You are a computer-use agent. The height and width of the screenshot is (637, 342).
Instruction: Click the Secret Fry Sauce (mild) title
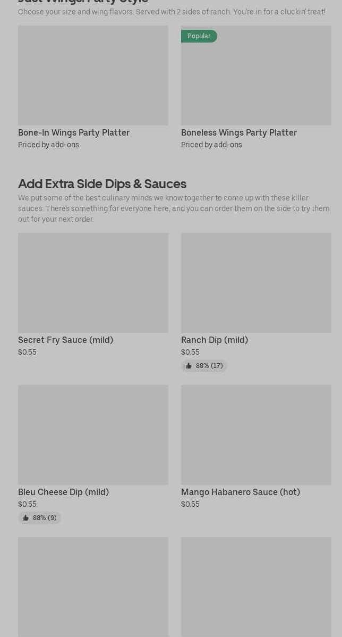tap(65, 340)
